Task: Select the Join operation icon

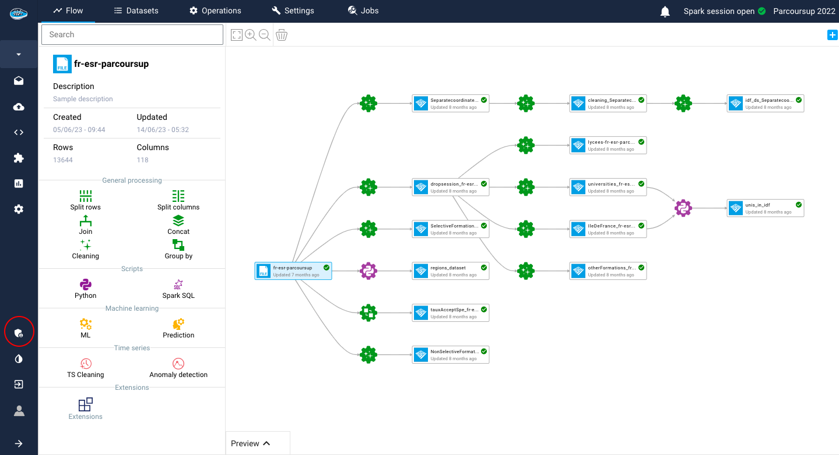Action: 85,221
